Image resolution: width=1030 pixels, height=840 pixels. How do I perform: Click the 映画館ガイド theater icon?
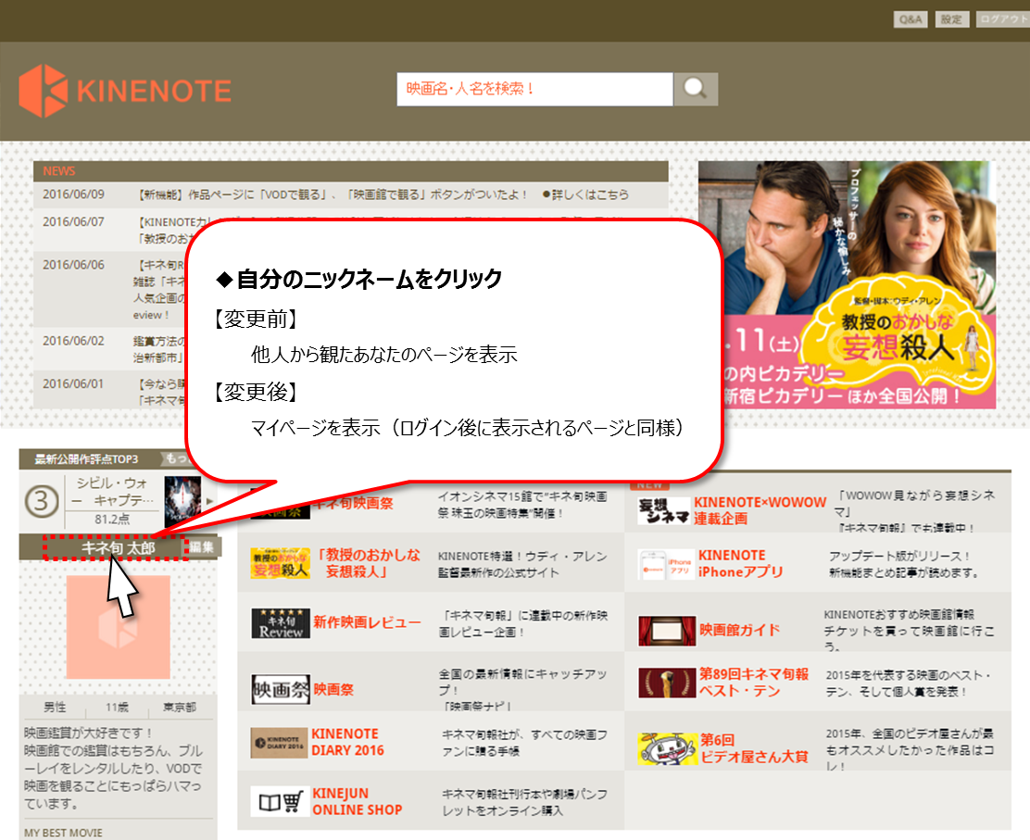pyautogui.click(x=666, y=631)
